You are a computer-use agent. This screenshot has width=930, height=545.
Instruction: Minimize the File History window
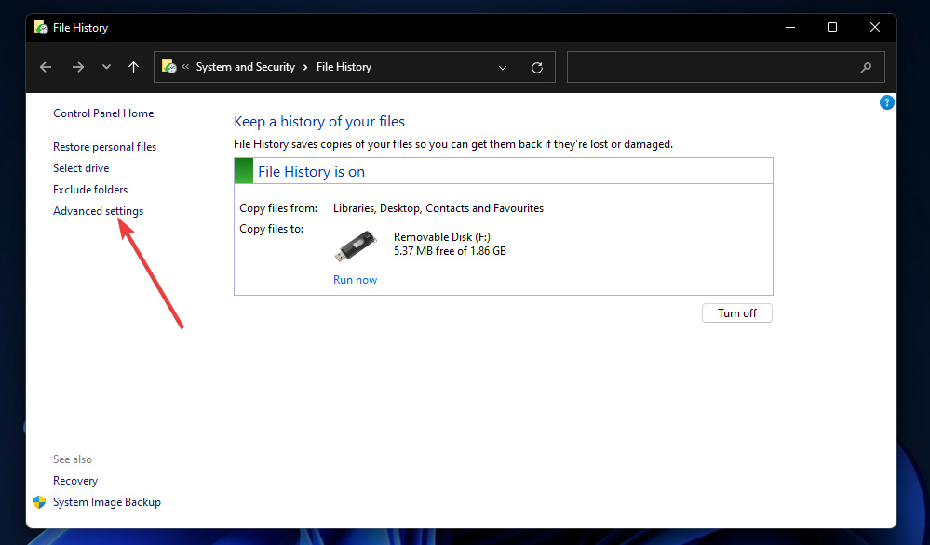(x=790, y=27)
